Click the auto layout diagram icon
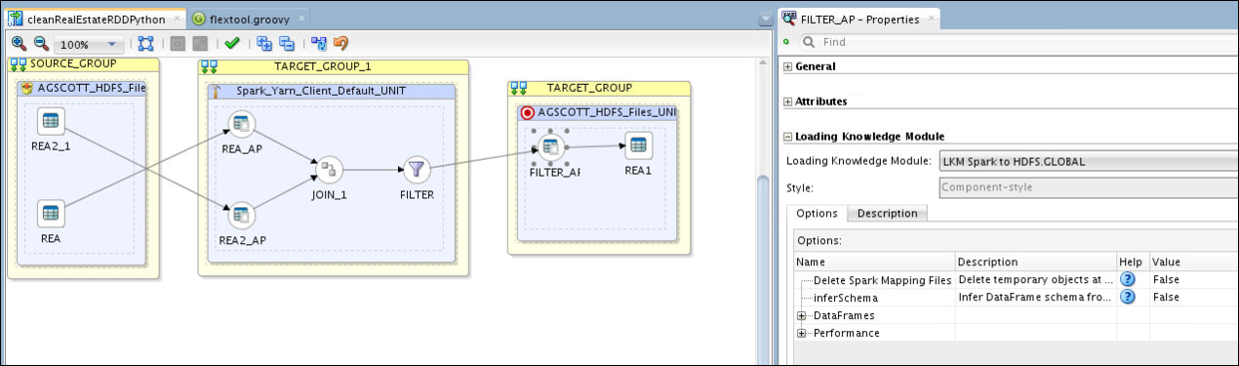Viewport: 1239px width, 366px height. point(319,44)
